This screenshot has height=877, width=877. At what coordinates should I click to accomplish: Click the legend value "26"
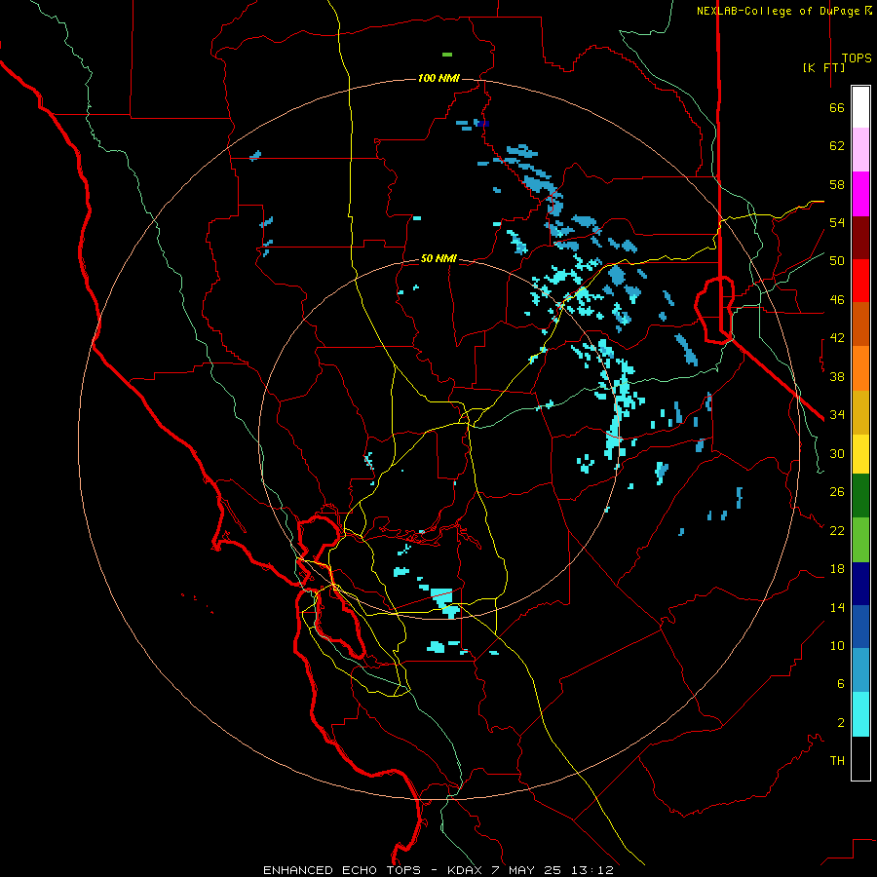pyautogui.click(x=837, y=492)
